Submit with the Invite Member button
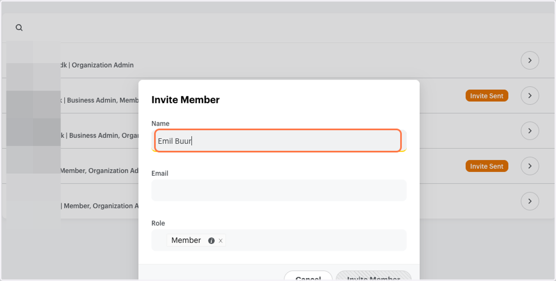556x281 pixels. tap(373, 276)
